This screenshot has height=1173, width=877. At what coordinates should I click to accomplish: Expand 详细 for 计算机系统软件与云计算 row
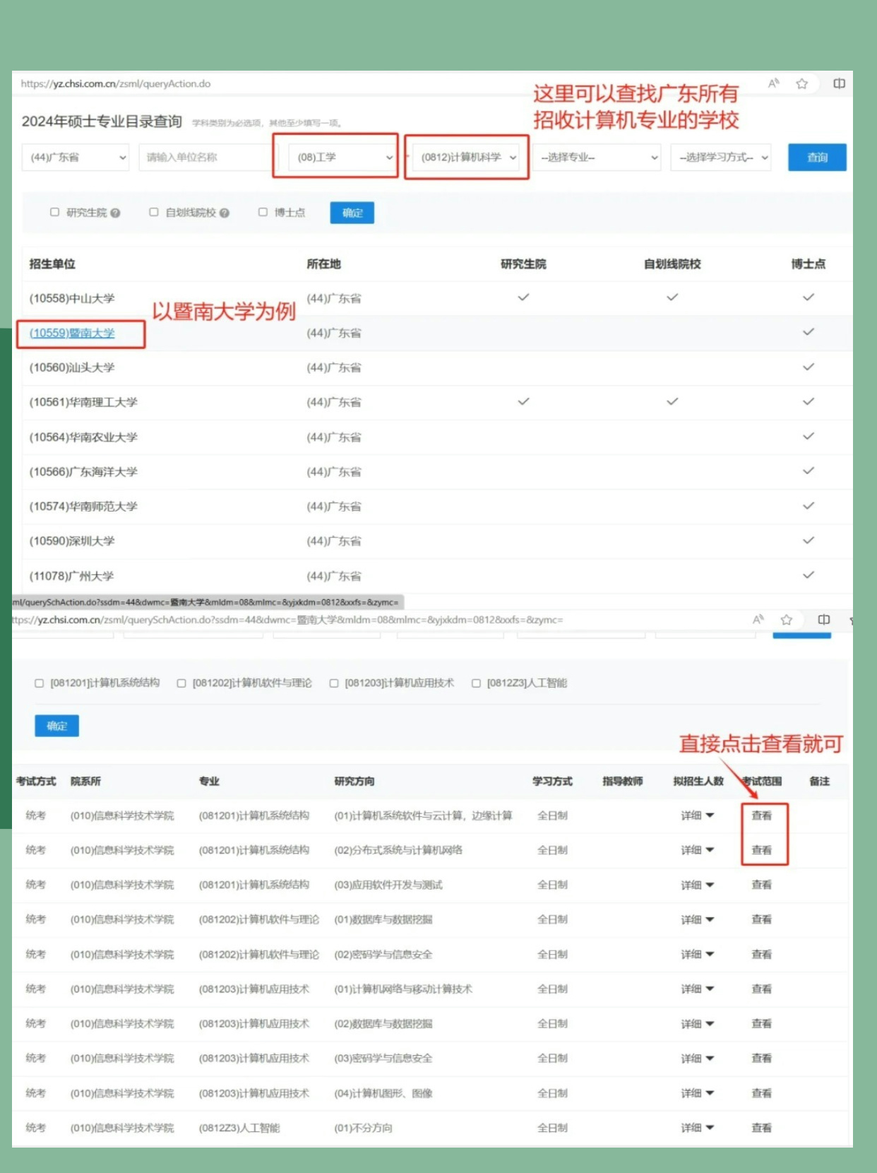[x=698, y=815]
